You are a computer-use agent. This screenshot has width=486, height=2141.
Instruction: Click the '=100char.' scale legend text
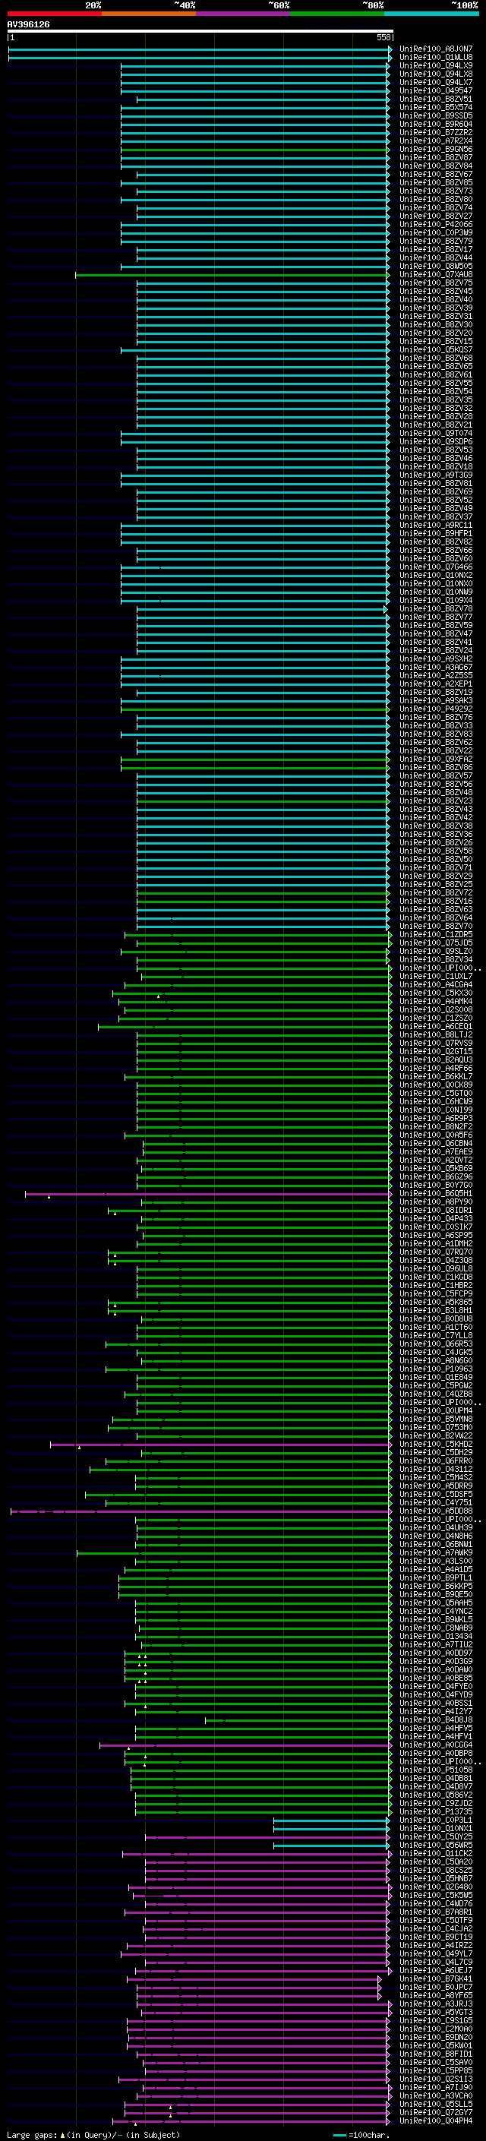368,2134
